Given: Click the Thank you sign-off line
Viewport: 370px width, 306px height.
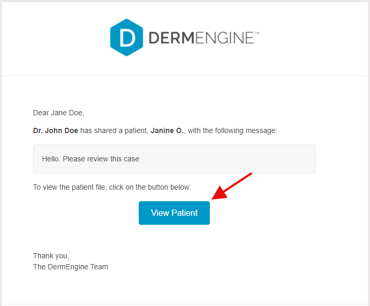Looking at the screenshot, I should [51, 256].
